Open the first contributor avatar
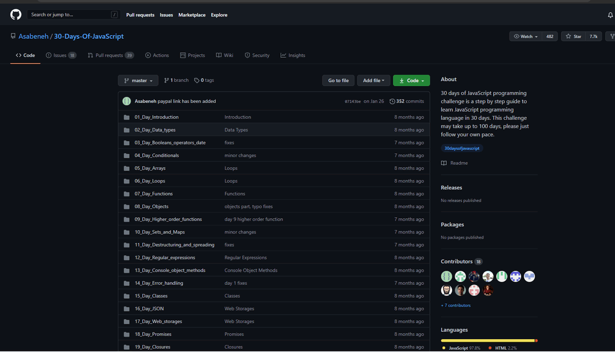The image size is (615, 352). pyautogui.click(x=447, y=277)
